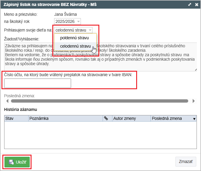The image size is (201, 171).
Task: Sort history by the Stav column
Action: (x=16, y=118)
